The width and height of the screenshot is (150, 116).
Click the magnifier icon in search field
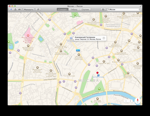pyautogui.click(x=108, y=10)
